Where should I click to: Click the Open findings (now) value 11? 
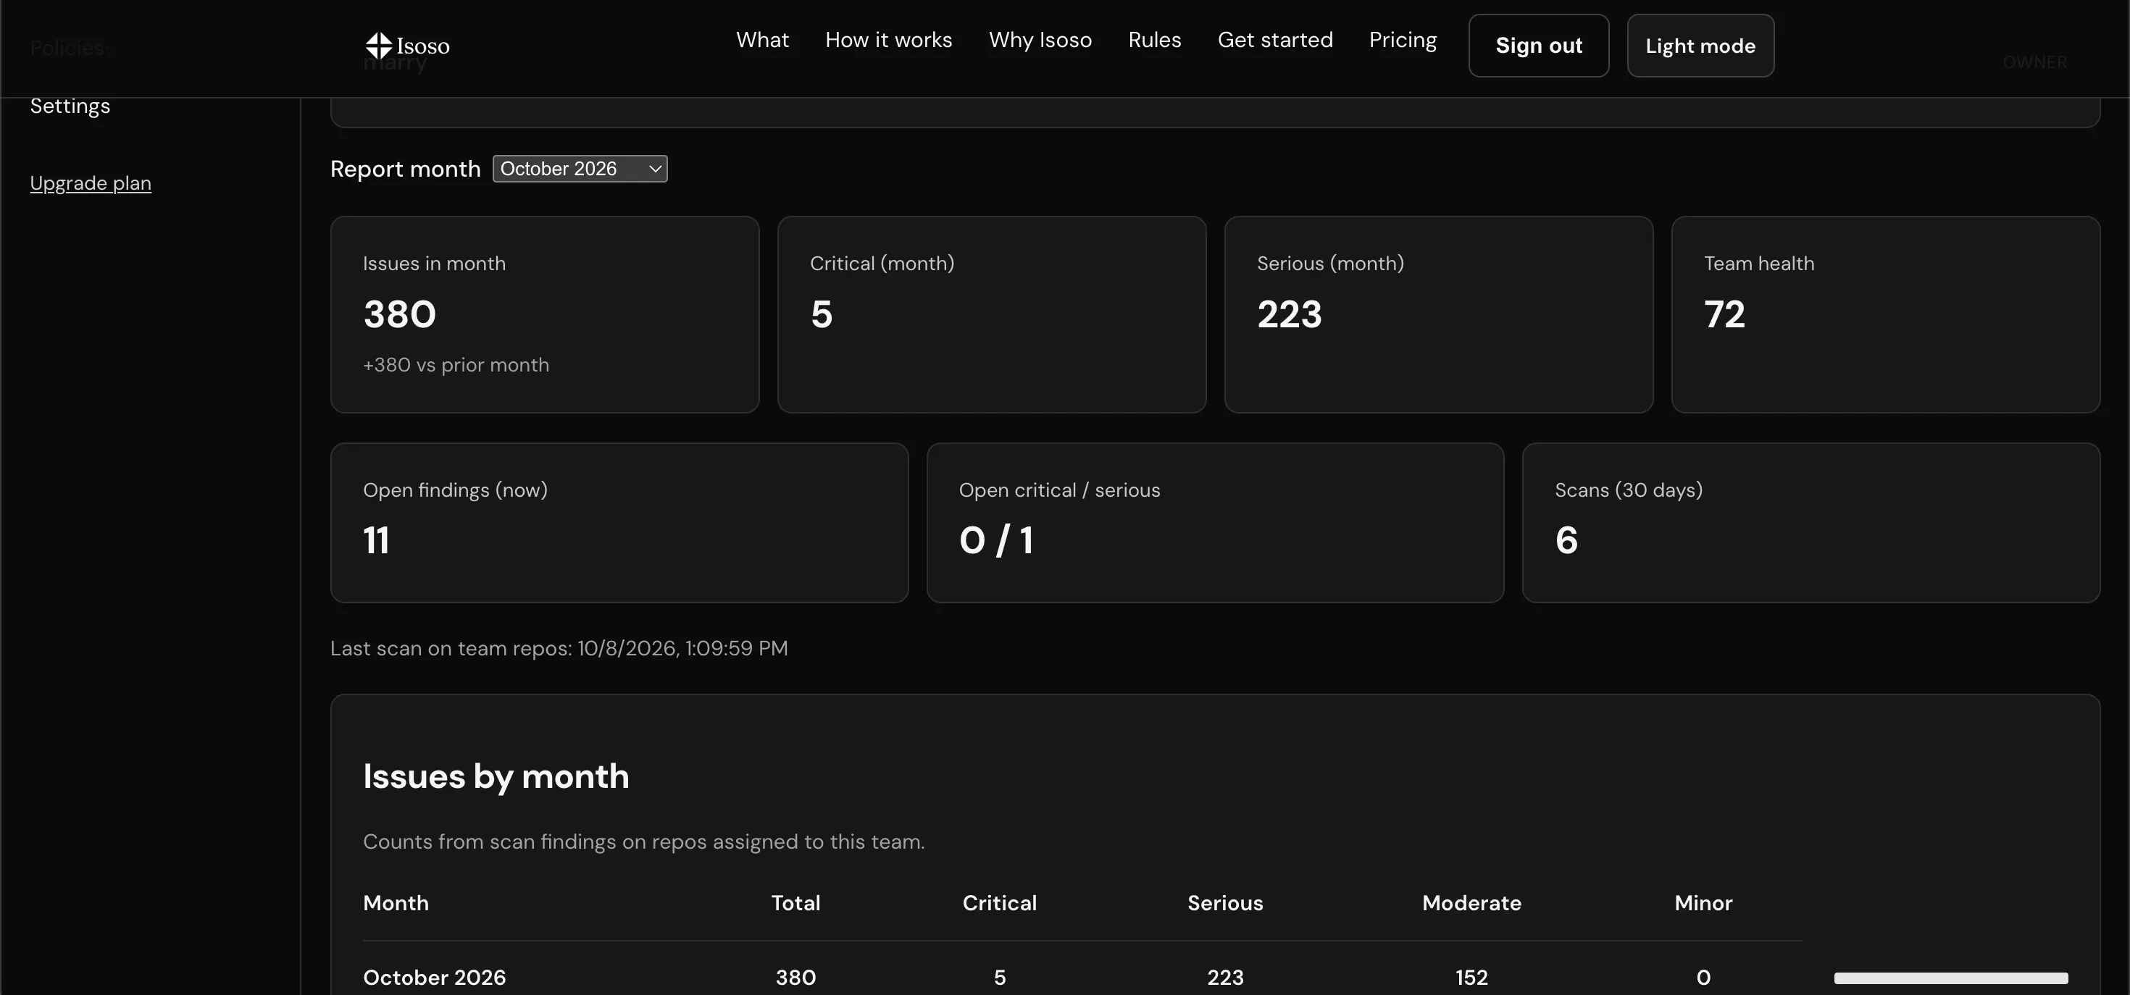tap(376, 540)
